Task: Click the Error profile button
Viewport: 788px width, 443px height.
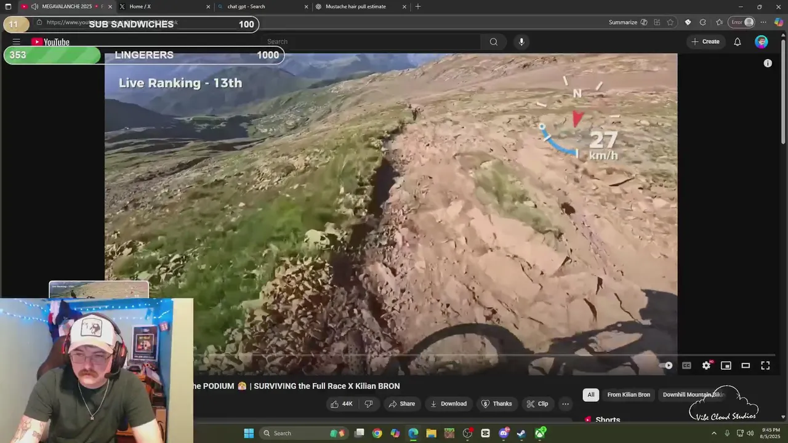Action: click(742, 22)
